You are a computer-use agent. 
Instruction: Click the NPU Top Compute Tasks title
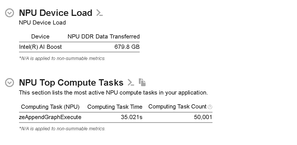click(71, 83)
